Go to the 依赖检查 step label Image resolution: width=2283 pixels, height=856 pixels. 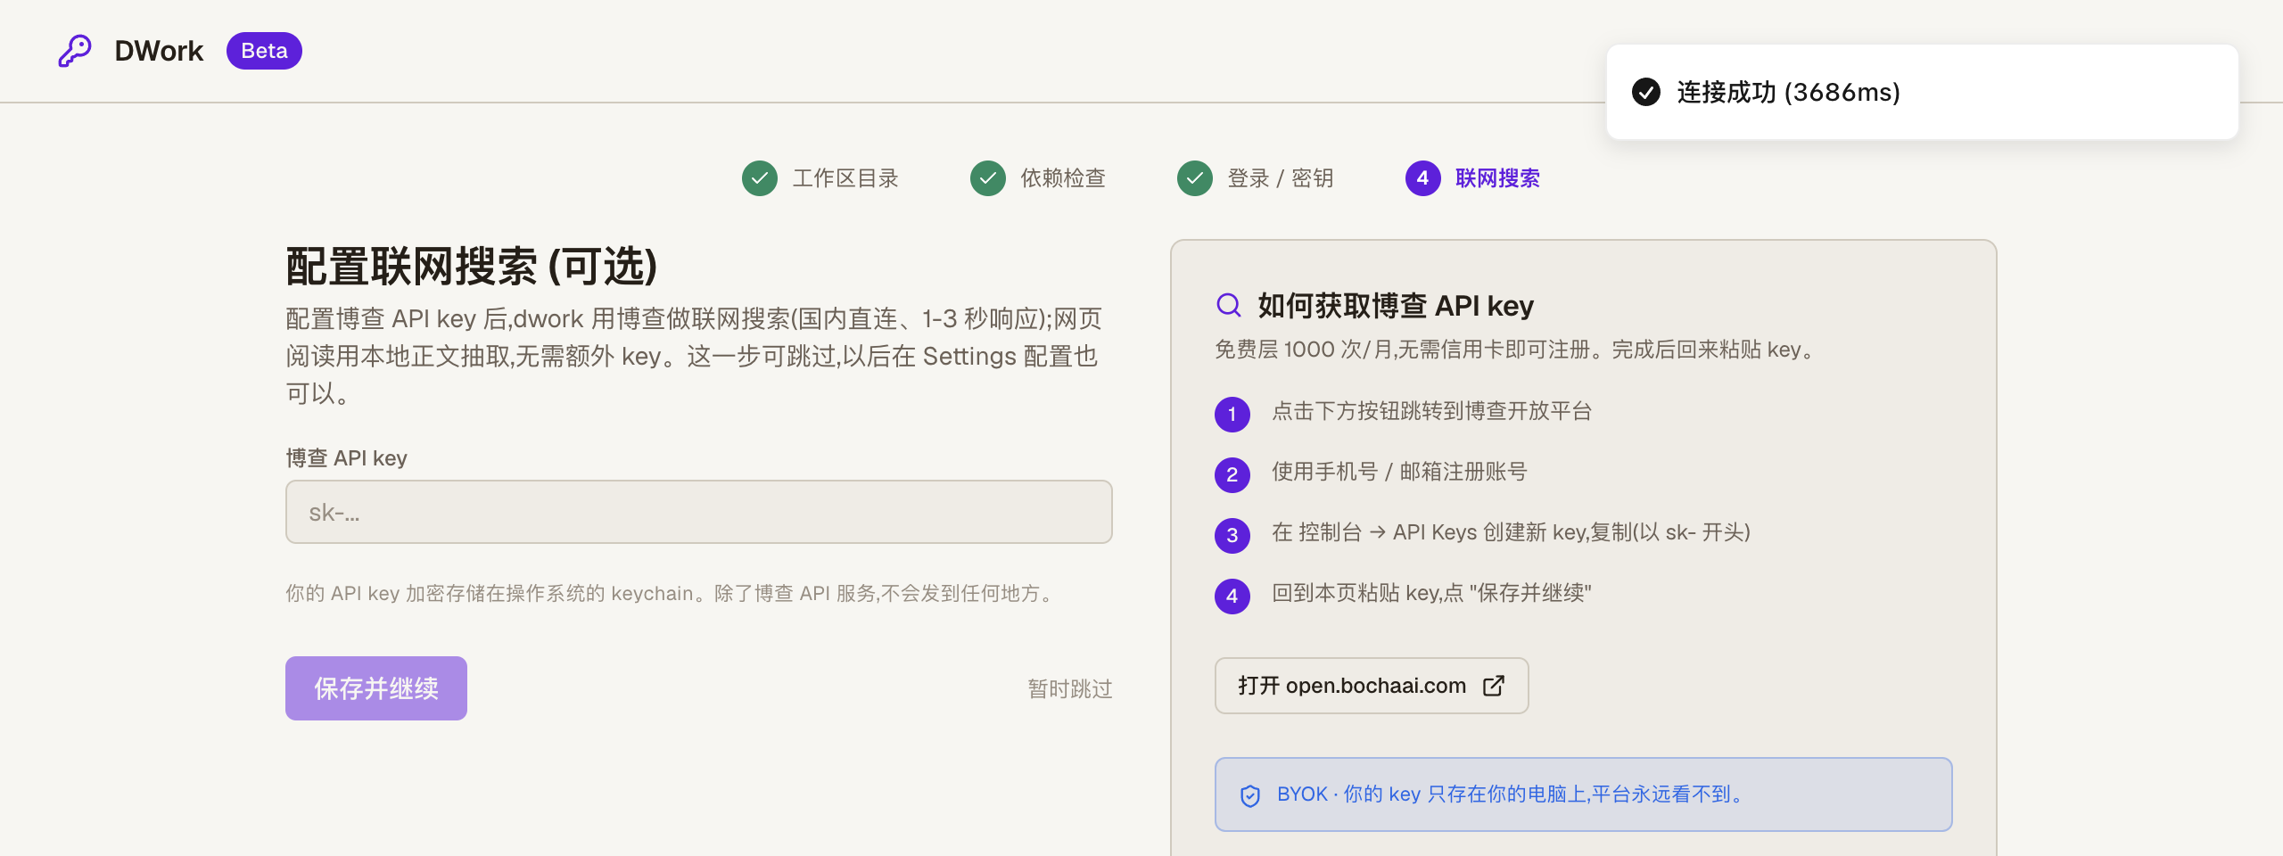pyautogui.click(x=1063, y=178)
